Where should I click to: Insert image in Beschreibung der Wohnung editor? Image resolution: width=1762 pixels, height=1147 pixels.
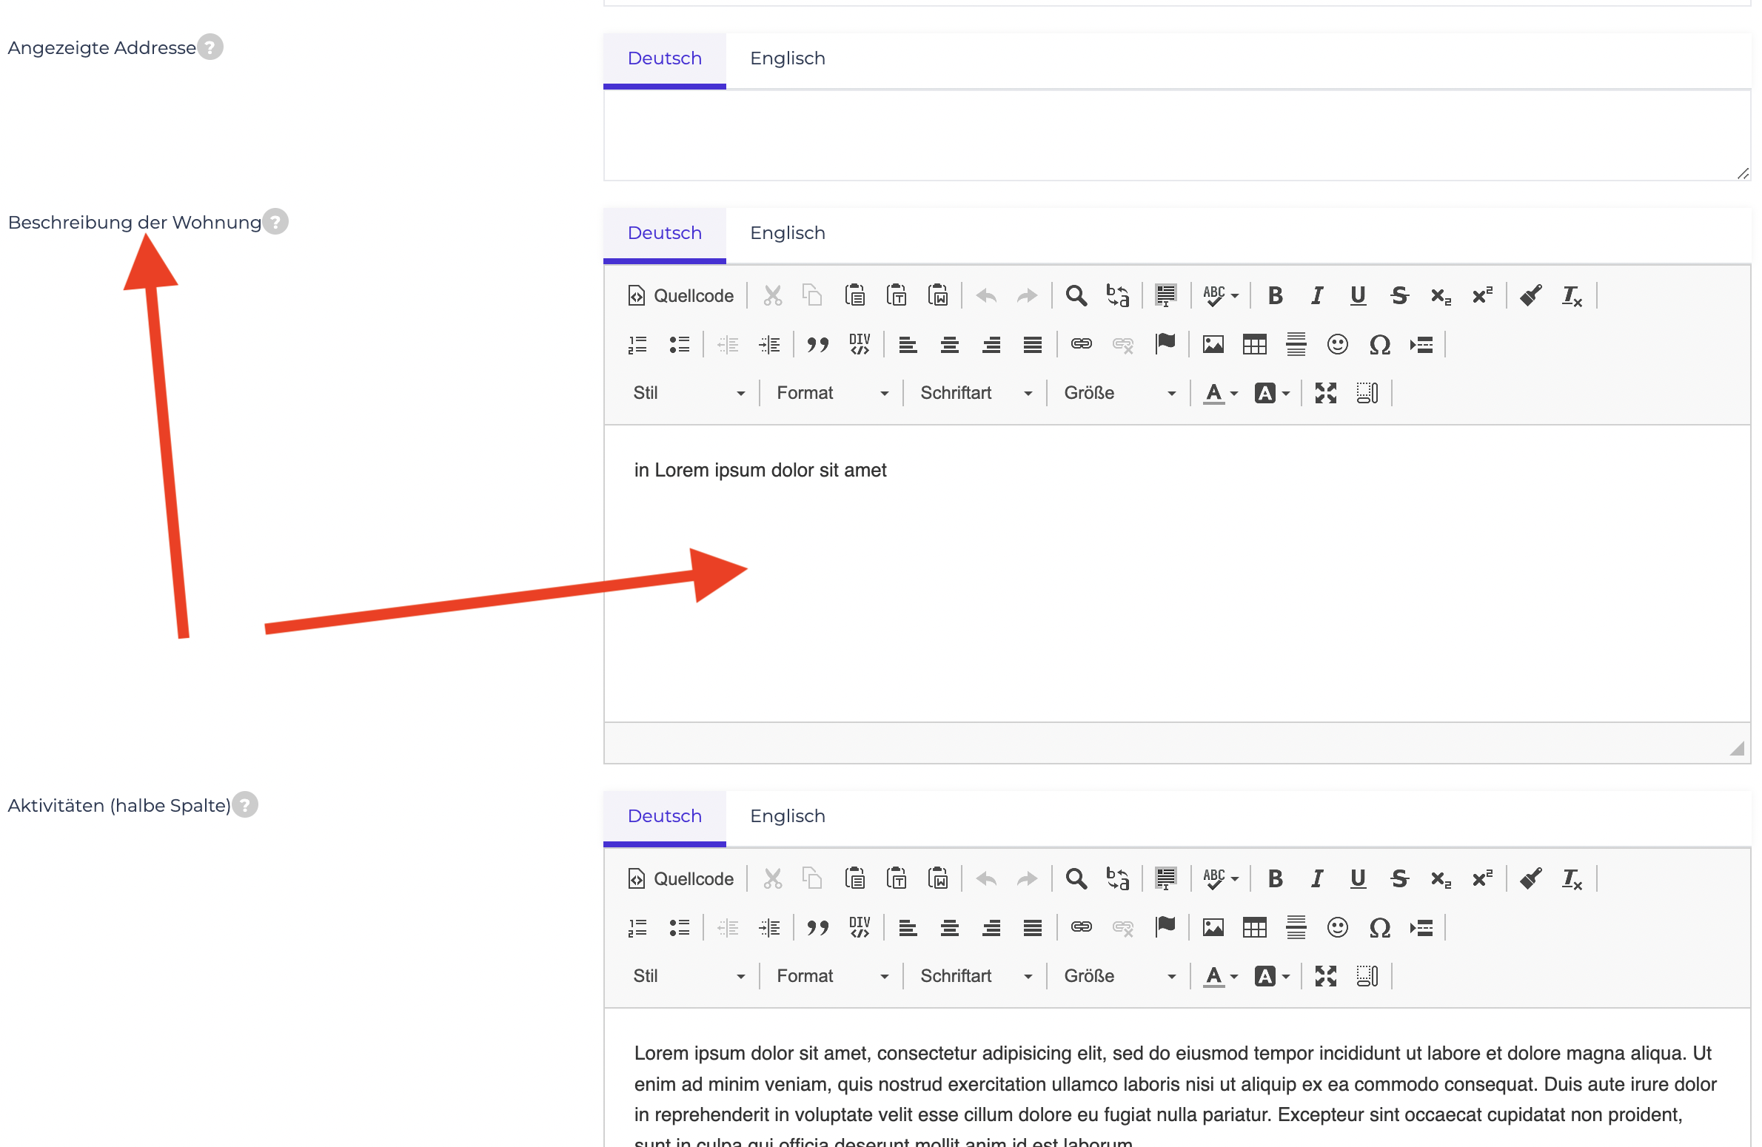coord(1213,344)
